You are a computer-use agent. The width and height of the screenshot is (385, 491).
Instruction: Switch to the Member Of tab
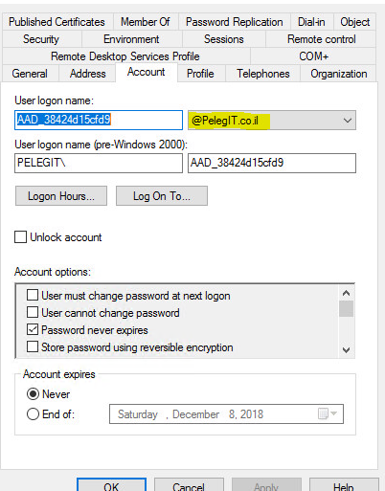pos(146,22)
